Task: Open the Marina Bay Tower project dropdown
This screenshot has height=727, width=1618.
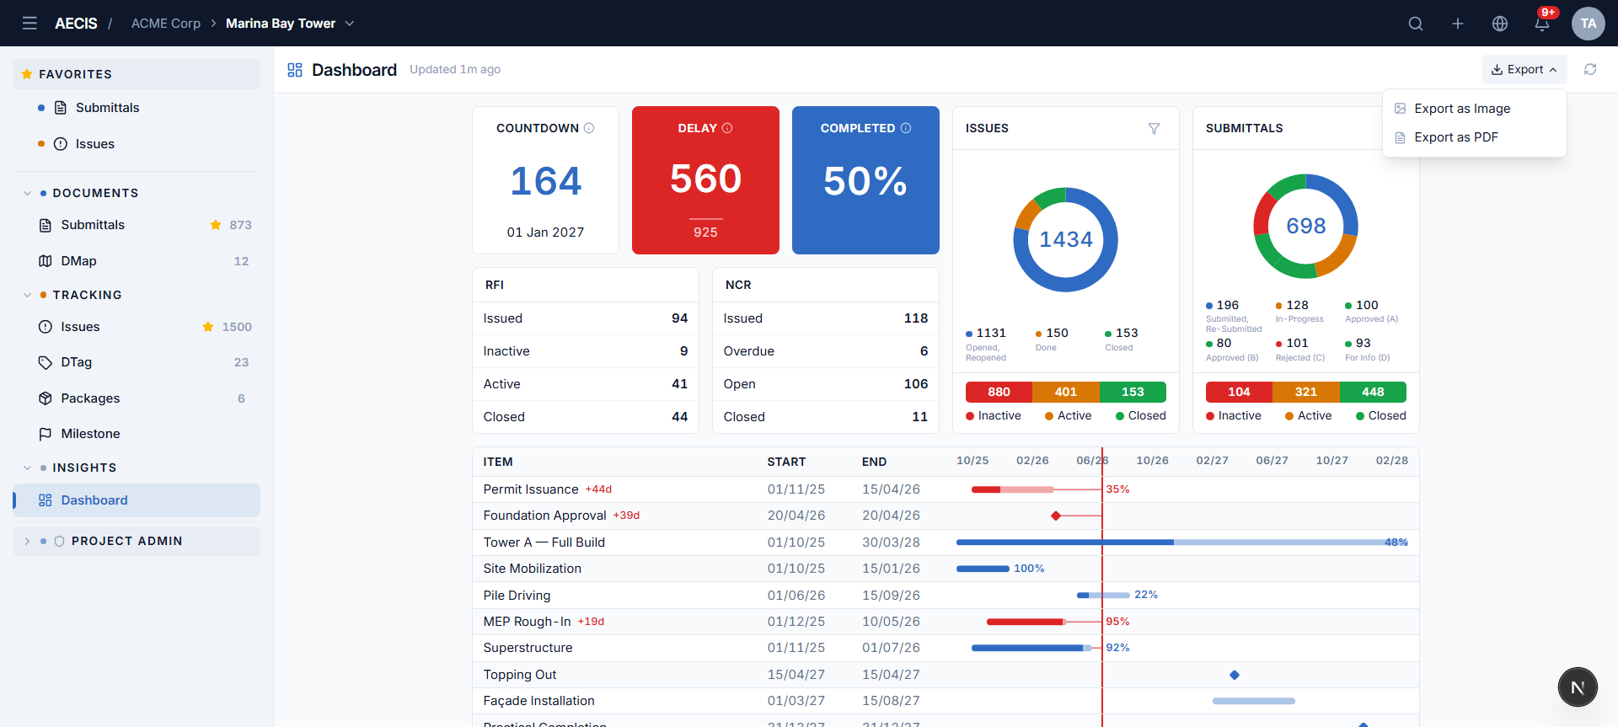Action: coord(290,24)
